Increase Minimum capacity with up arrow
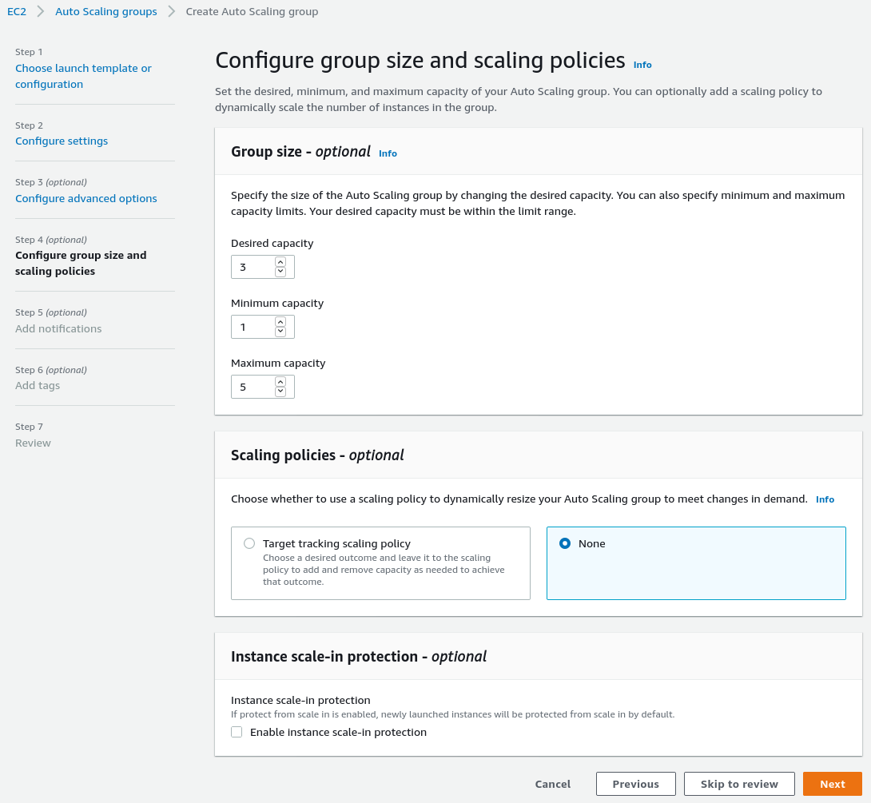Image resolution: width=871 pixels, height=803 pixels. click(280, 322)
